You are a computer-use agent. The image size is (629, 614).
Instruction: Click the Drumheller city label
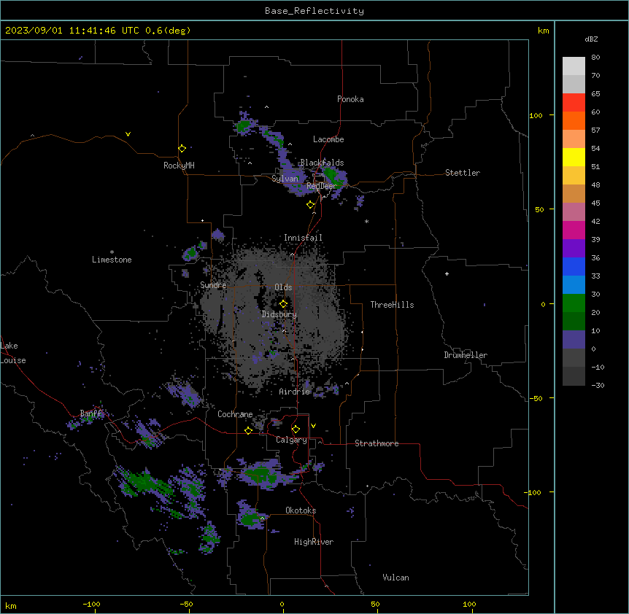pos(466,355)
